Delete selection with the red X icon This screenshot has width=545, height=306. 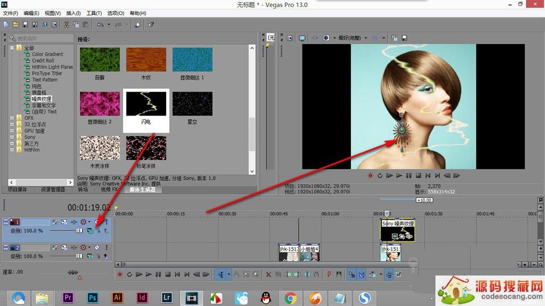(x=269, y=274)
